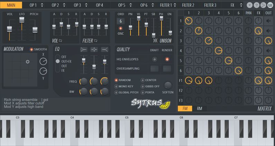Select the EQ high shelf band icon
The image size is (275, 146).
105,50
